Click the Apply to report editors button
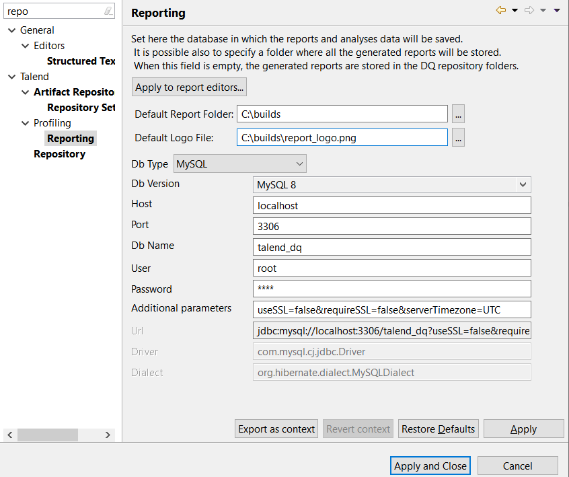Viewport: 569px width, 477px height. pyautogui.click(x=189, y=87)
